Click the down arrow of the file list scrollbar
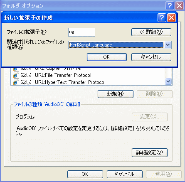 click(168, 81)
